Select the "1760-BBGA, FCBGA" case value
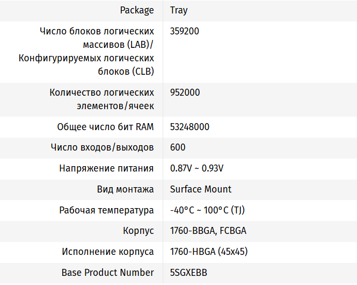This screenshot has height=285, width=357. tap(208, 231)
